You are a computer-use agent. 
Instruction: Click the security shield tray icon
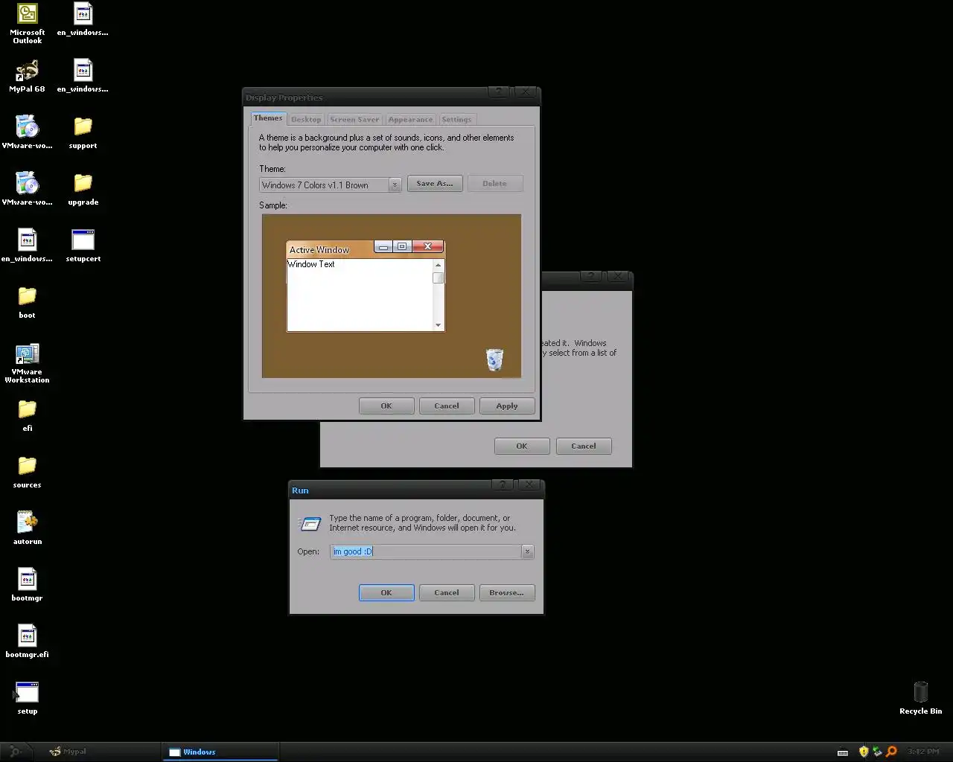click(x=864, y=752)
